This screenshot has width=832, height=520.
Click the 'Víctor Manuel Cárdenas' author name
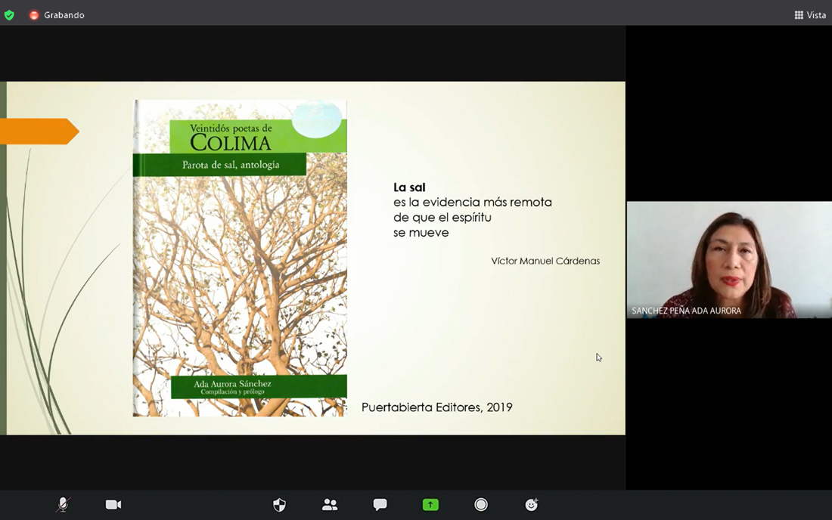tap(545, 261)
